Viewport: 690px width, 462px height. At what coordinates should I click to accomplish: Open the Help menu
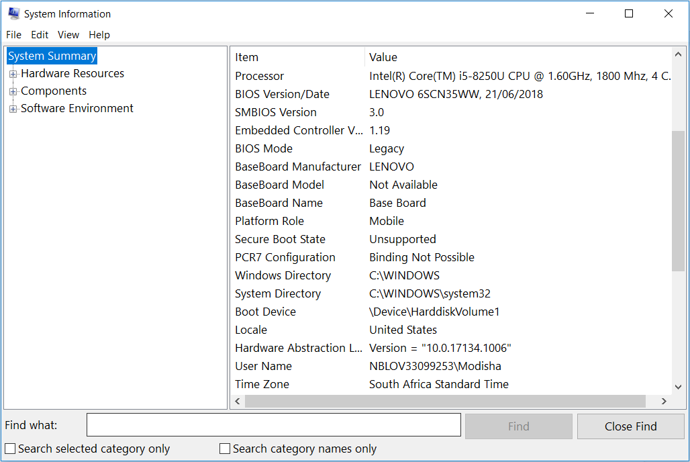click(x=99, y=35)
